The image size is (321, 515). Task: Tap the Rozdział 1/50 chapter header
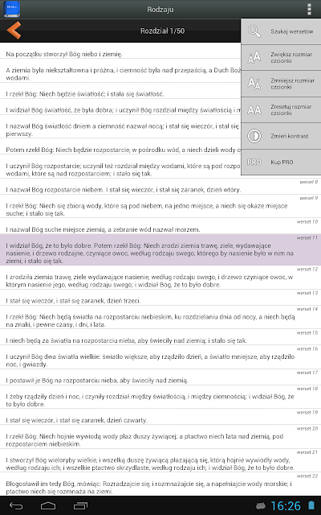click(162, 31)
